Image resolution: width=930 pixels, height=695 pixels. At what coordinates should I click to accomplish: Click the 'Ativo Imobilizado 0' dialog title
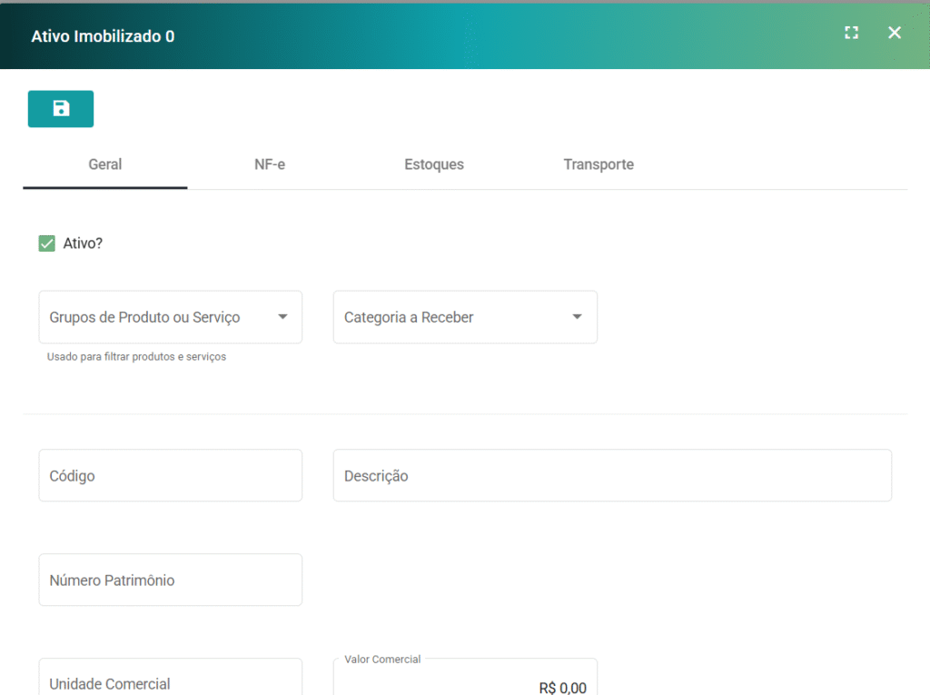(103, 36)
